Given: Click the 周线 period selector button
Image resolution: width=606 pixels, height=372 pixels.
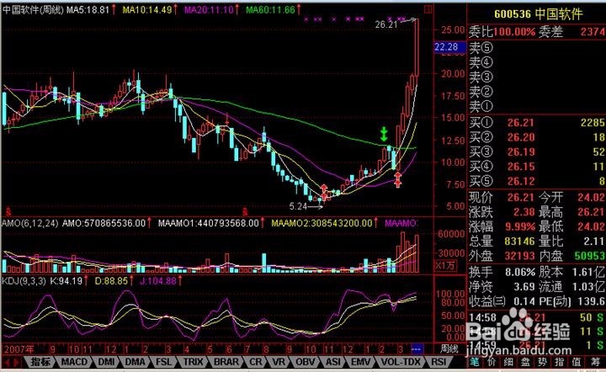Looking at the screenshot, I should point(449,348).
